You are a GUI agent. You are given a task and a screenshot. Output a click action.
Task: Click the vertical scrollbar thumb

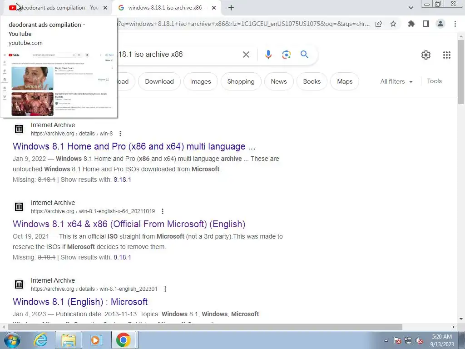pyautogui.click(x=461, y=71)
